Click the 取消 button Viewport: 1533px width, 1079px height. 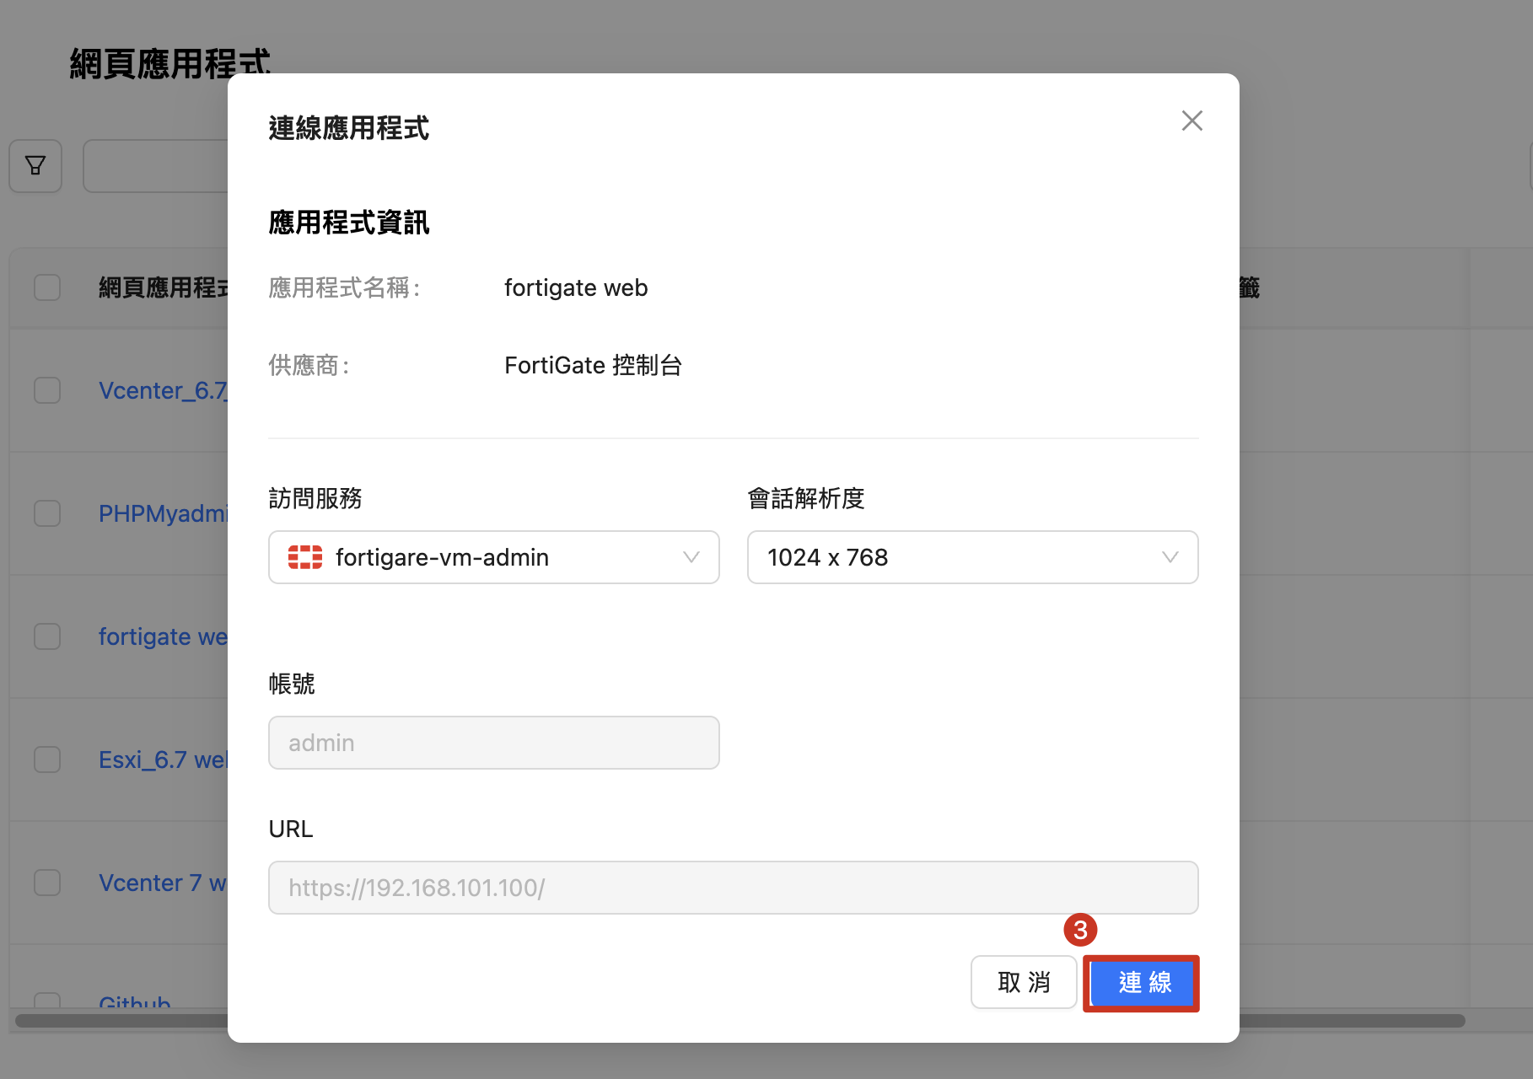1023,982
